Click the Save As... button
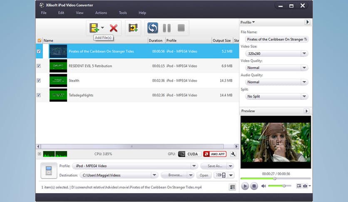This screenshot has height=202, width=348. tap(214, 166)
